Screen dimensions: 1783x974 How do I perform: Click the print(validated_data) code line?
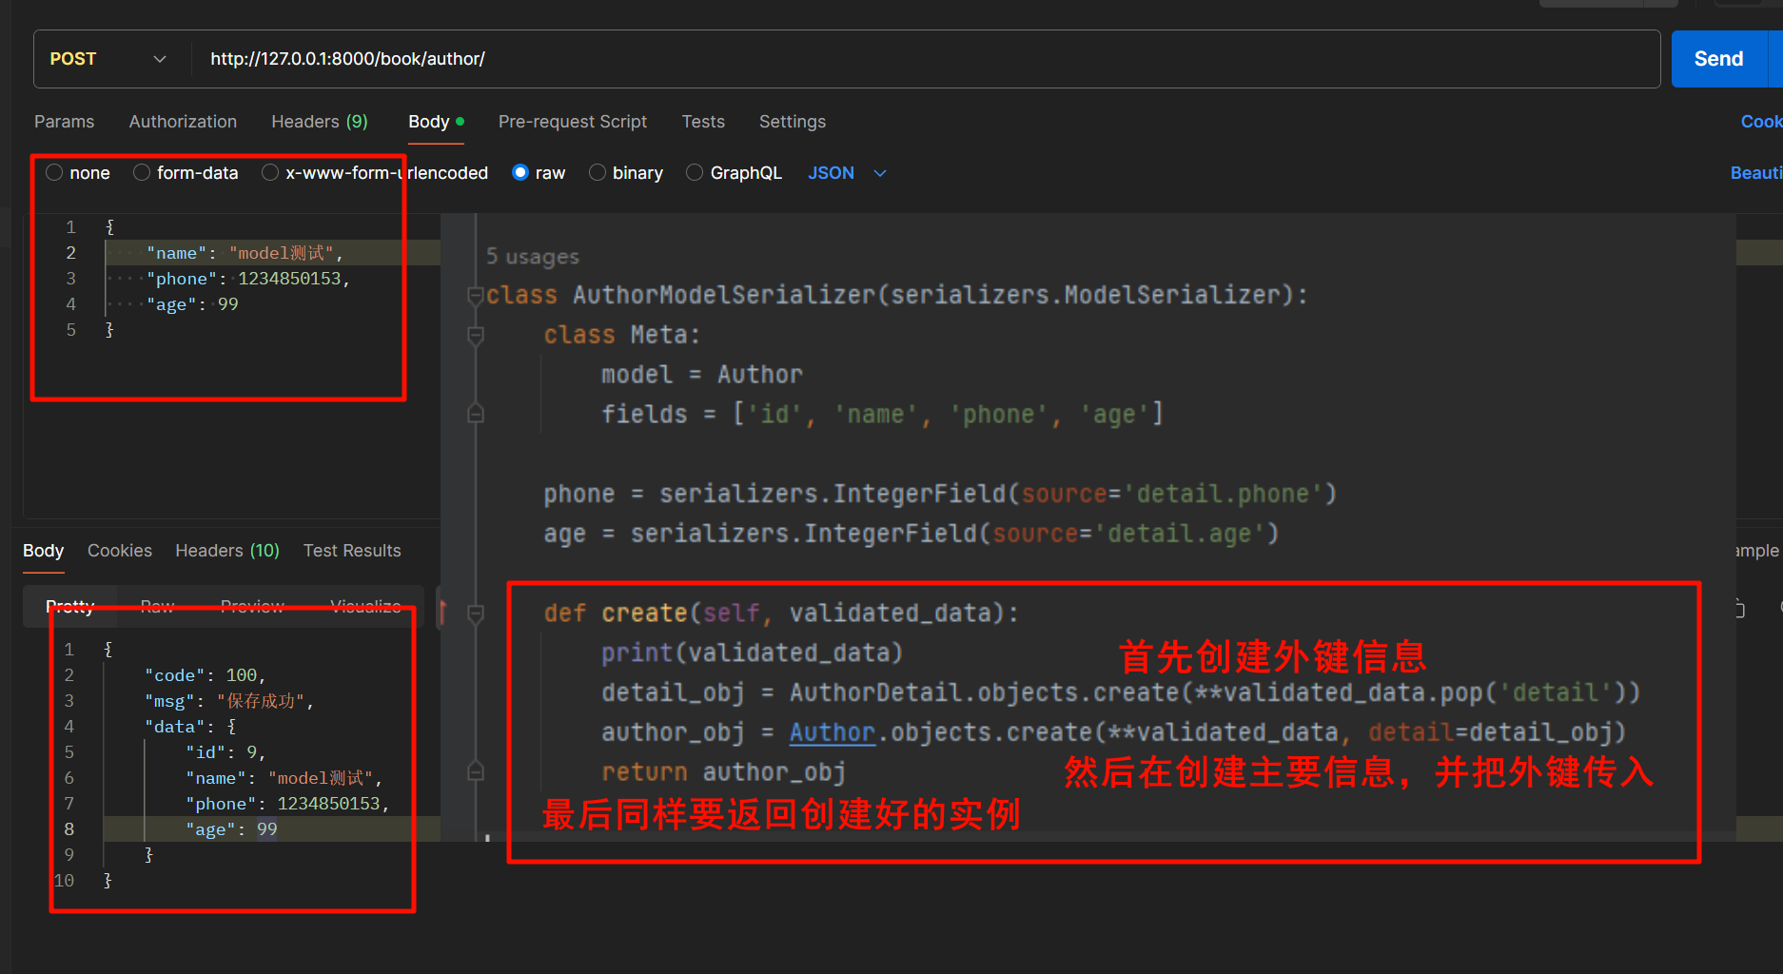752,653
